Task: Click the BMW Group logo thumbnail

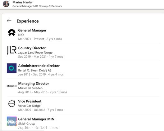Action: (x=12, y=121)
